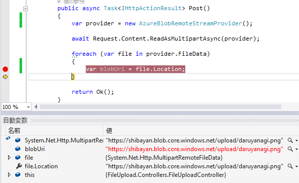Click the 'foreach' keyword in the code
Image resolution: width=299 pixels, height=183 pixels.
tap(84, 54)
